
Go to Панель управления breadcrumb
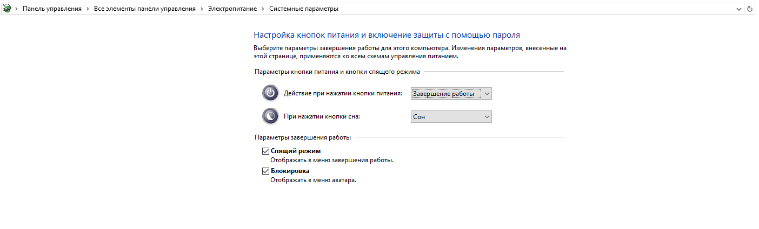pos(52,9)
